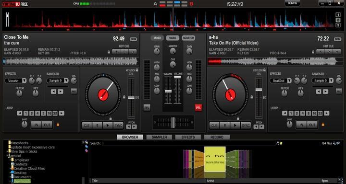Select the Documents folder in tree
This screenshot has width=346, height=184.
[x=23, y=177]
